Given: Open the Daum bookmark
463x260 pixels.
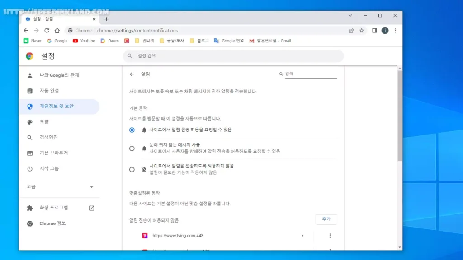Looking at the screenshot, I should point(109,41).
